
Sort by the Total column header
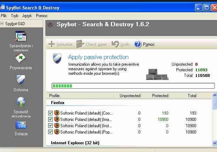point(184,96)
